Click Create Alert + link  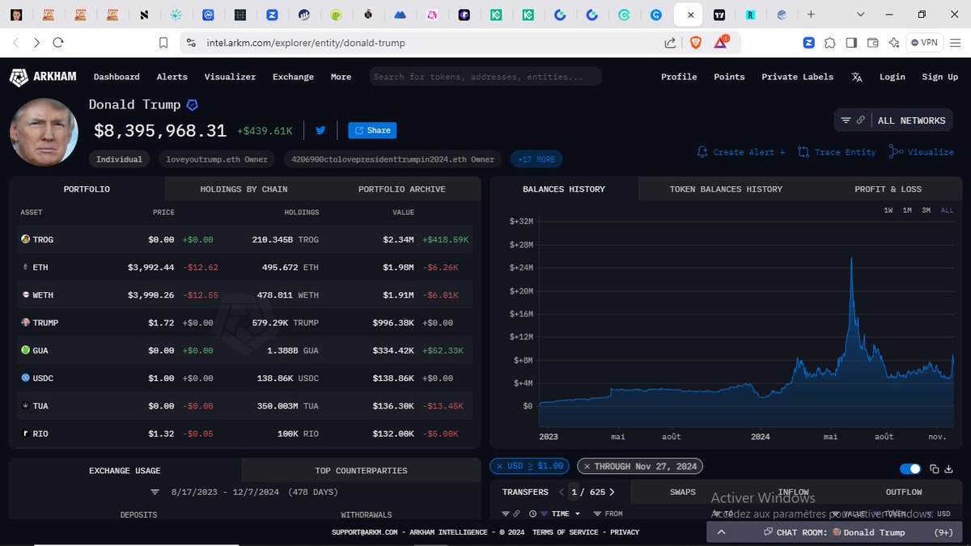[741, 152]
